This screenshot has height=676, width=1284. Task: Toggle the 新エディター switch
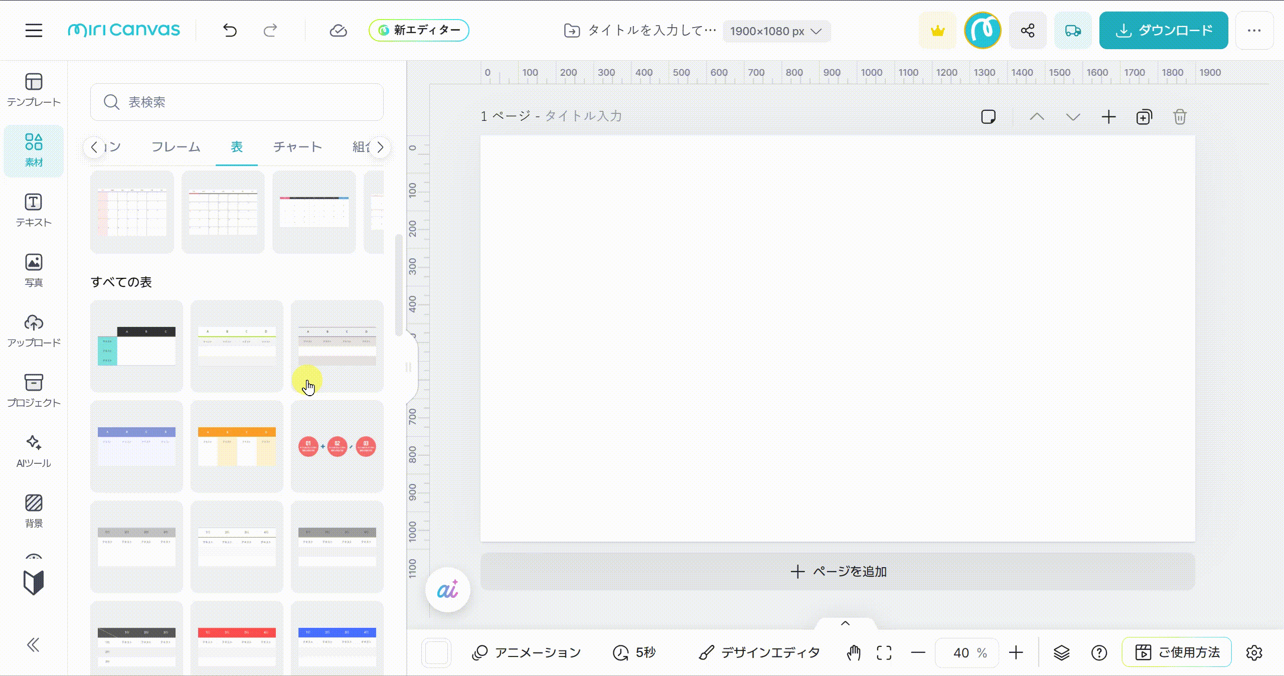pos(419,31)
